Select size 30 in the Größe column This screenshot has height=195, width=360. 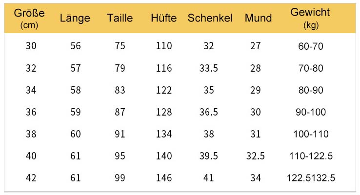(31, 46)
